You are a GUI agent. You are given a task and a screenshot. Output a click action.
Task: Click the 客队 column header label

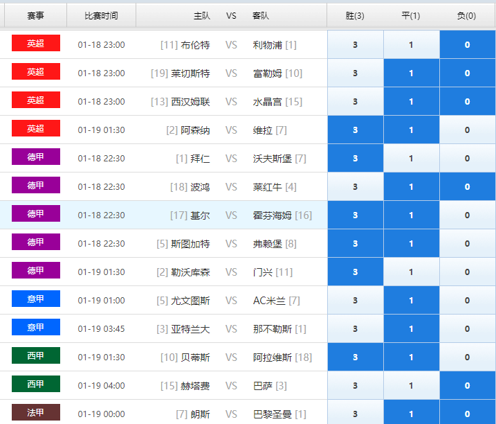click(261, 16)
